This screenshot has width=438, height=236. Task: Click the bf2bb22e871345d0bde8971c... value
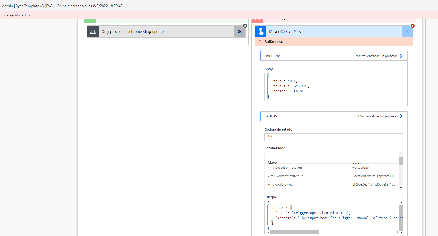(374, 184)
